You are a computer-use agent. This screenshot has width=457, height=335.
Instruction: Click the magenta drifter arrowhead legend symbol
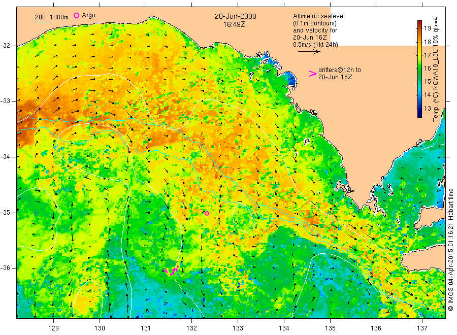(312, 74)
